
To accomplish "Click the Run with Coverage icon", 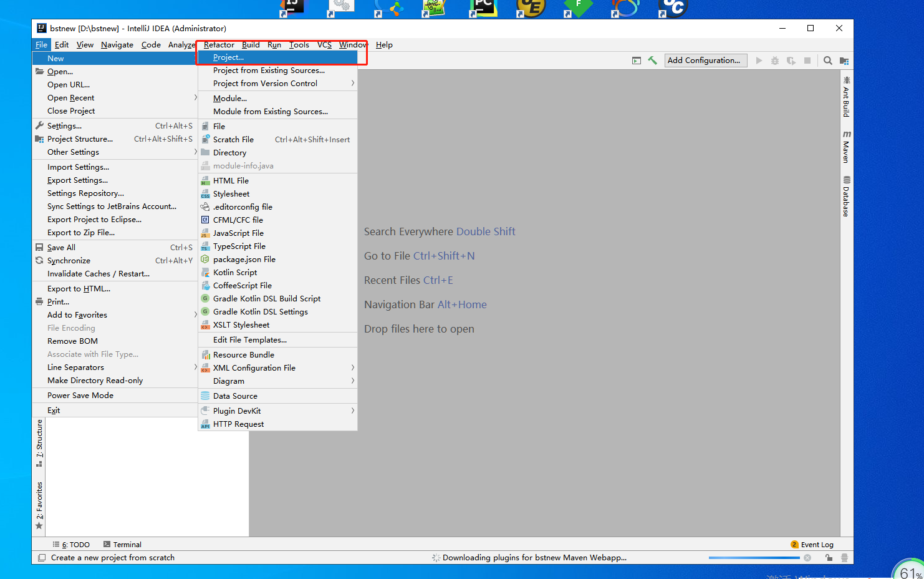I will point(791,61).
